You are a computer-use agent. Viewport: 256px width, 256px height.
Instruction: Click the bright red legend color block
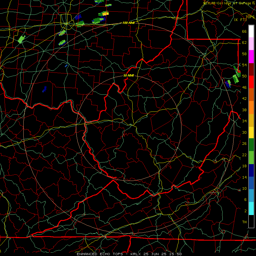tap(251, 82)
